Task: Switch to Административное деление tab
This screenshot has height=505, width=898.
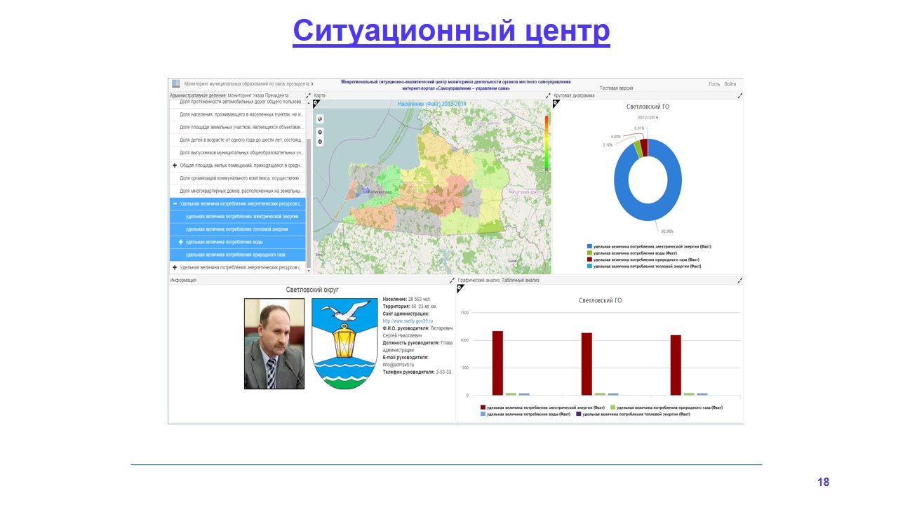Action: coord(198,95)
